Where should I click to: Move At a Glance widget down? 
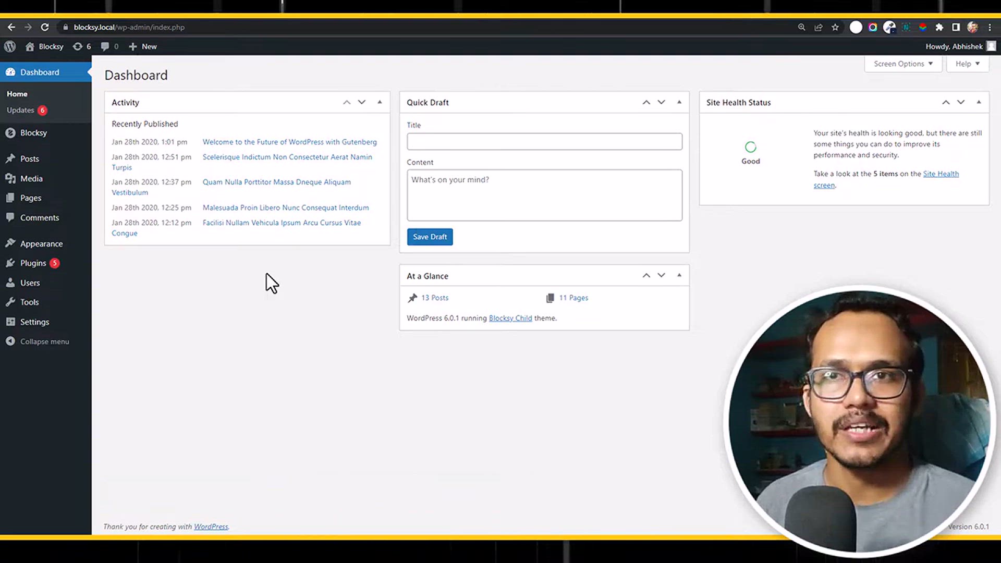pyautogui.click(x=662, y=275)
